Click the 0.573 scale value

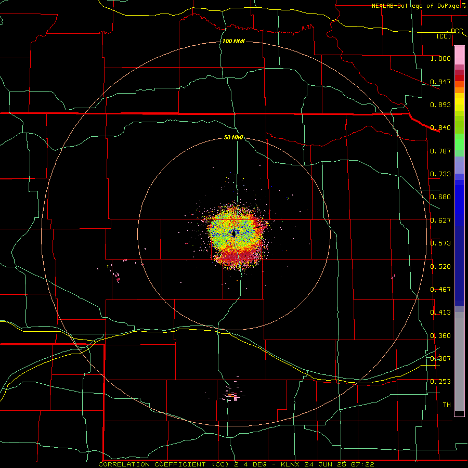[x=440, y=243]
